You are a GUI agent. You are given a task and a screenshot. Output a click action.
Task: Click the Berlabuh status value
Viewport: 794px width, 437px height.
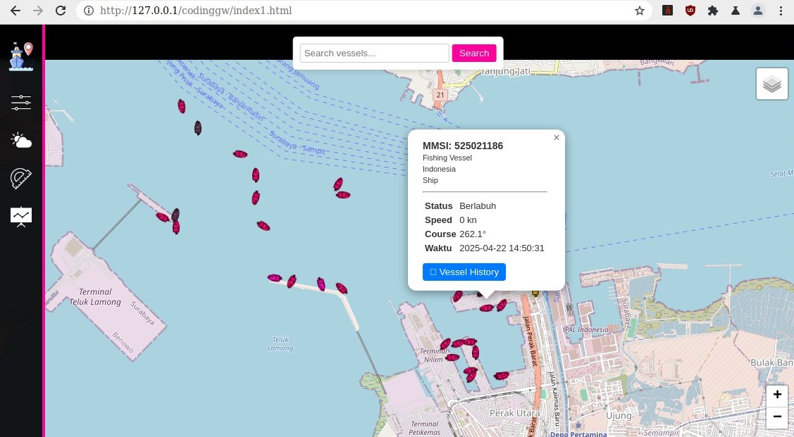pos(478,206)
